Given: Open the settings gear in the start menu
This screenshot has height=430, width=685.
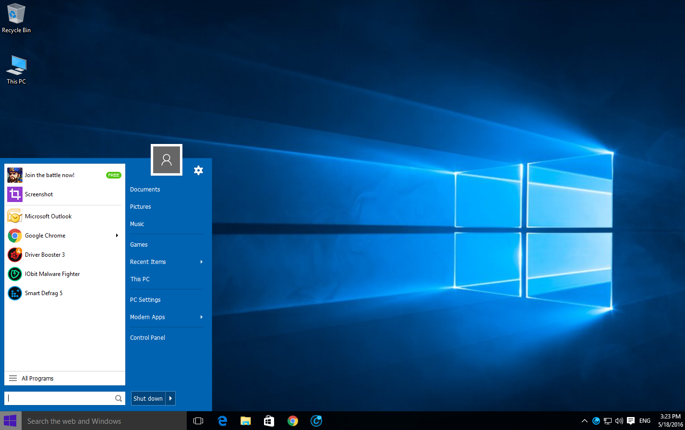Looking at the screenshot, I should [x=198, y=170].
